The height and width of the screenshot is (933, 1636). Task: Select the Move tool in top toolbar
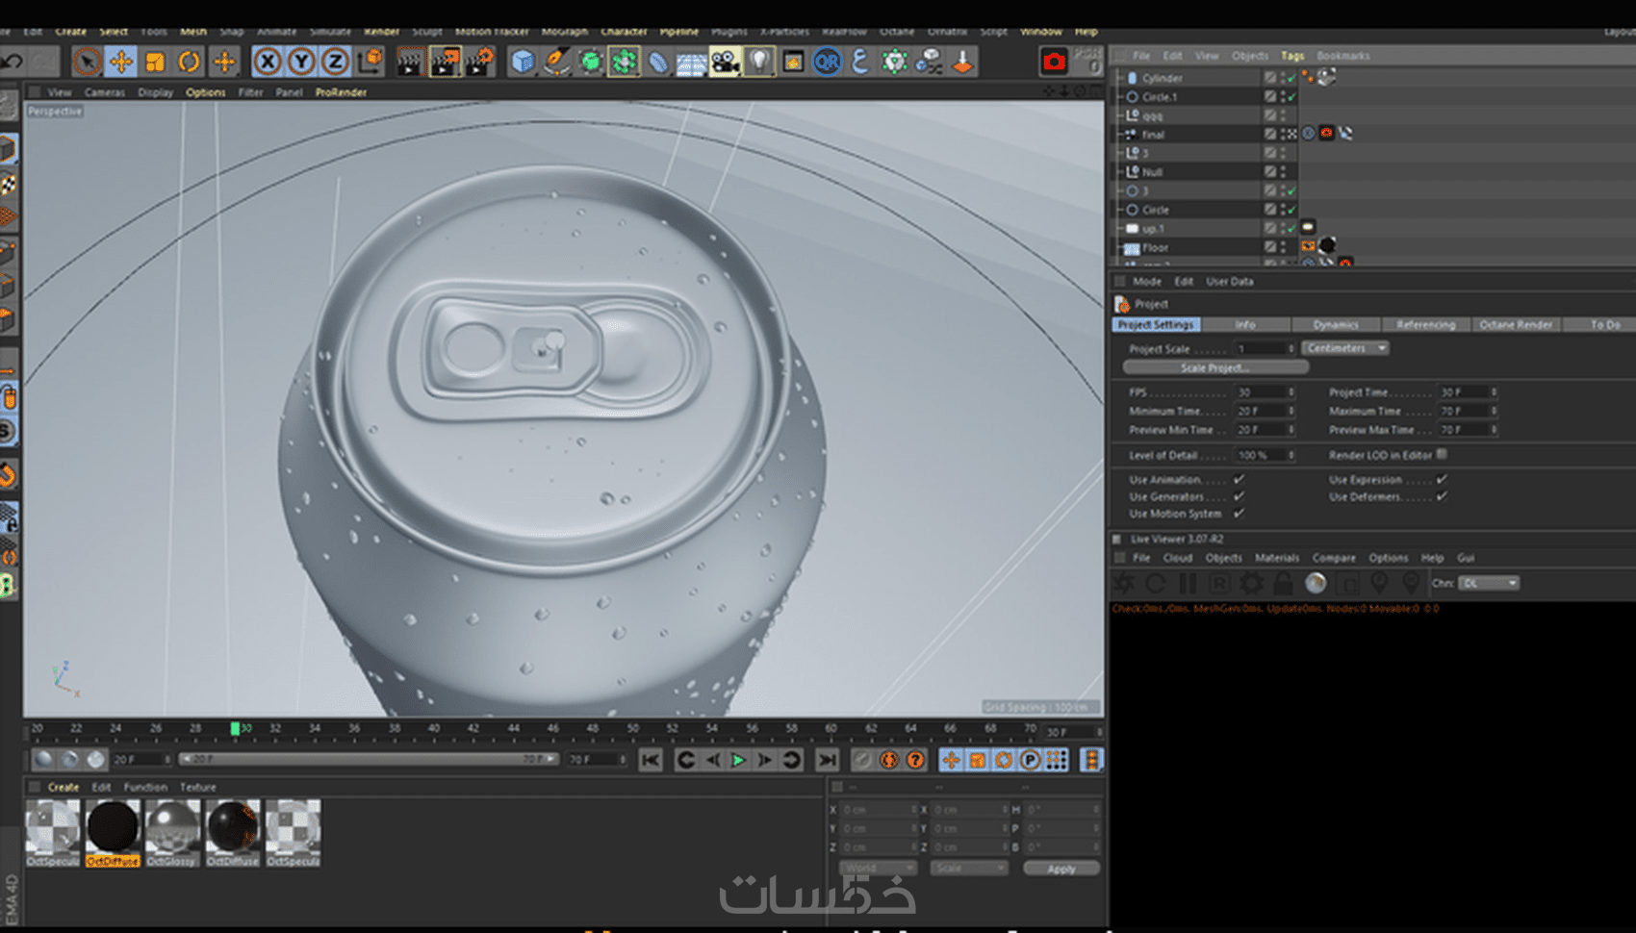[x=120, y=63]
